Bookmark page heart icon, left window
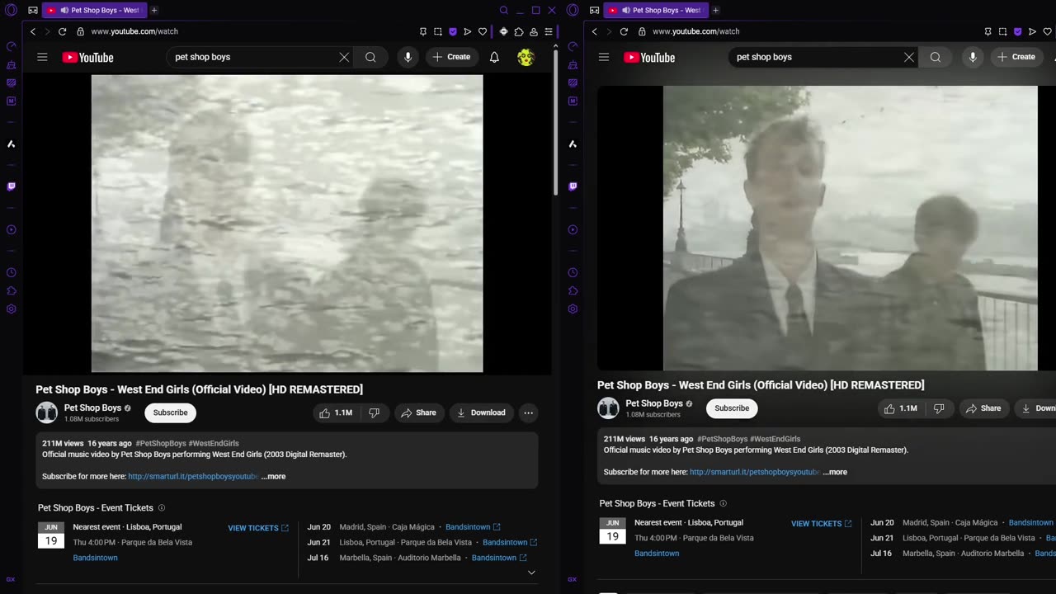This screenshot has width=1056, height=594. 482,31
